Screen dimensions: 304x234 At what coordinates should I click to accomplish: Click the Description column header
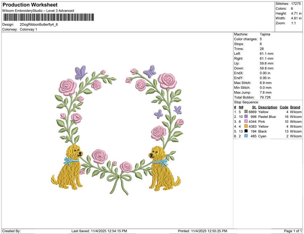click(267, 107)
